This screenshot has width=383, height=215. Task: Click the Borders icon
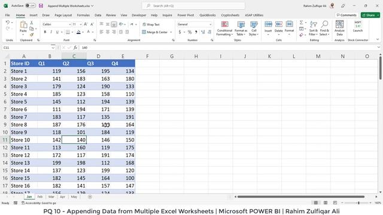point(68,32)
